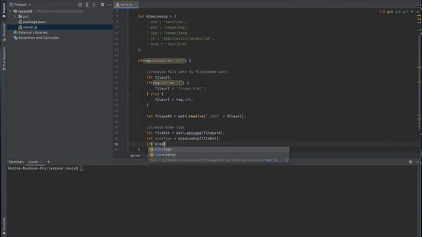
Task: Open the Pull Requests side tab
Action: tap(4, 59)
